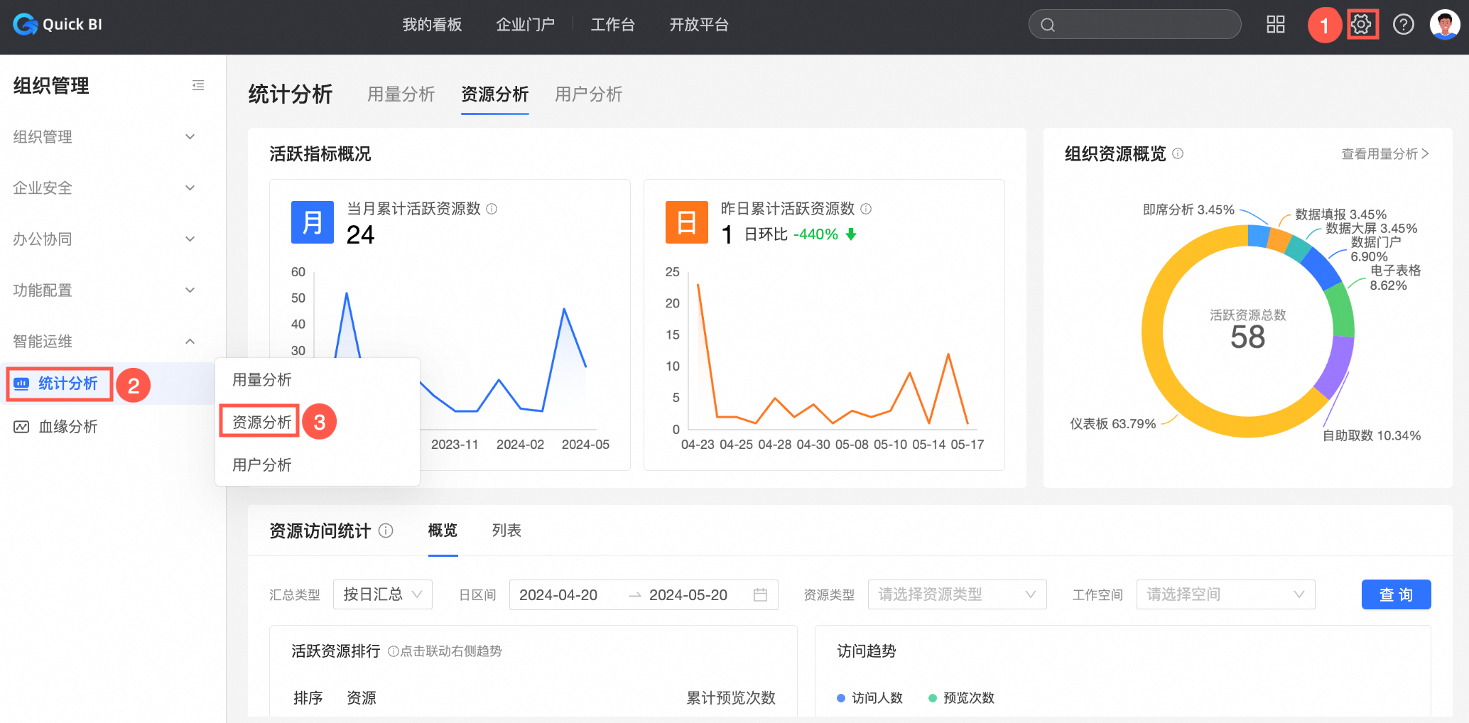Click the 统计分析 bar chart icon in the sidebar

coord(21,384)
